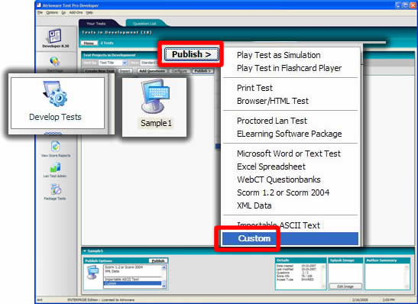Screen dimensions: 418x304
Task: Click the Import button
Action: 125,71
